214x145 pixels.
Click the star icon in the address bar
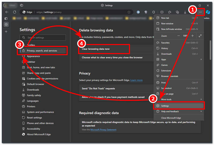129,12
